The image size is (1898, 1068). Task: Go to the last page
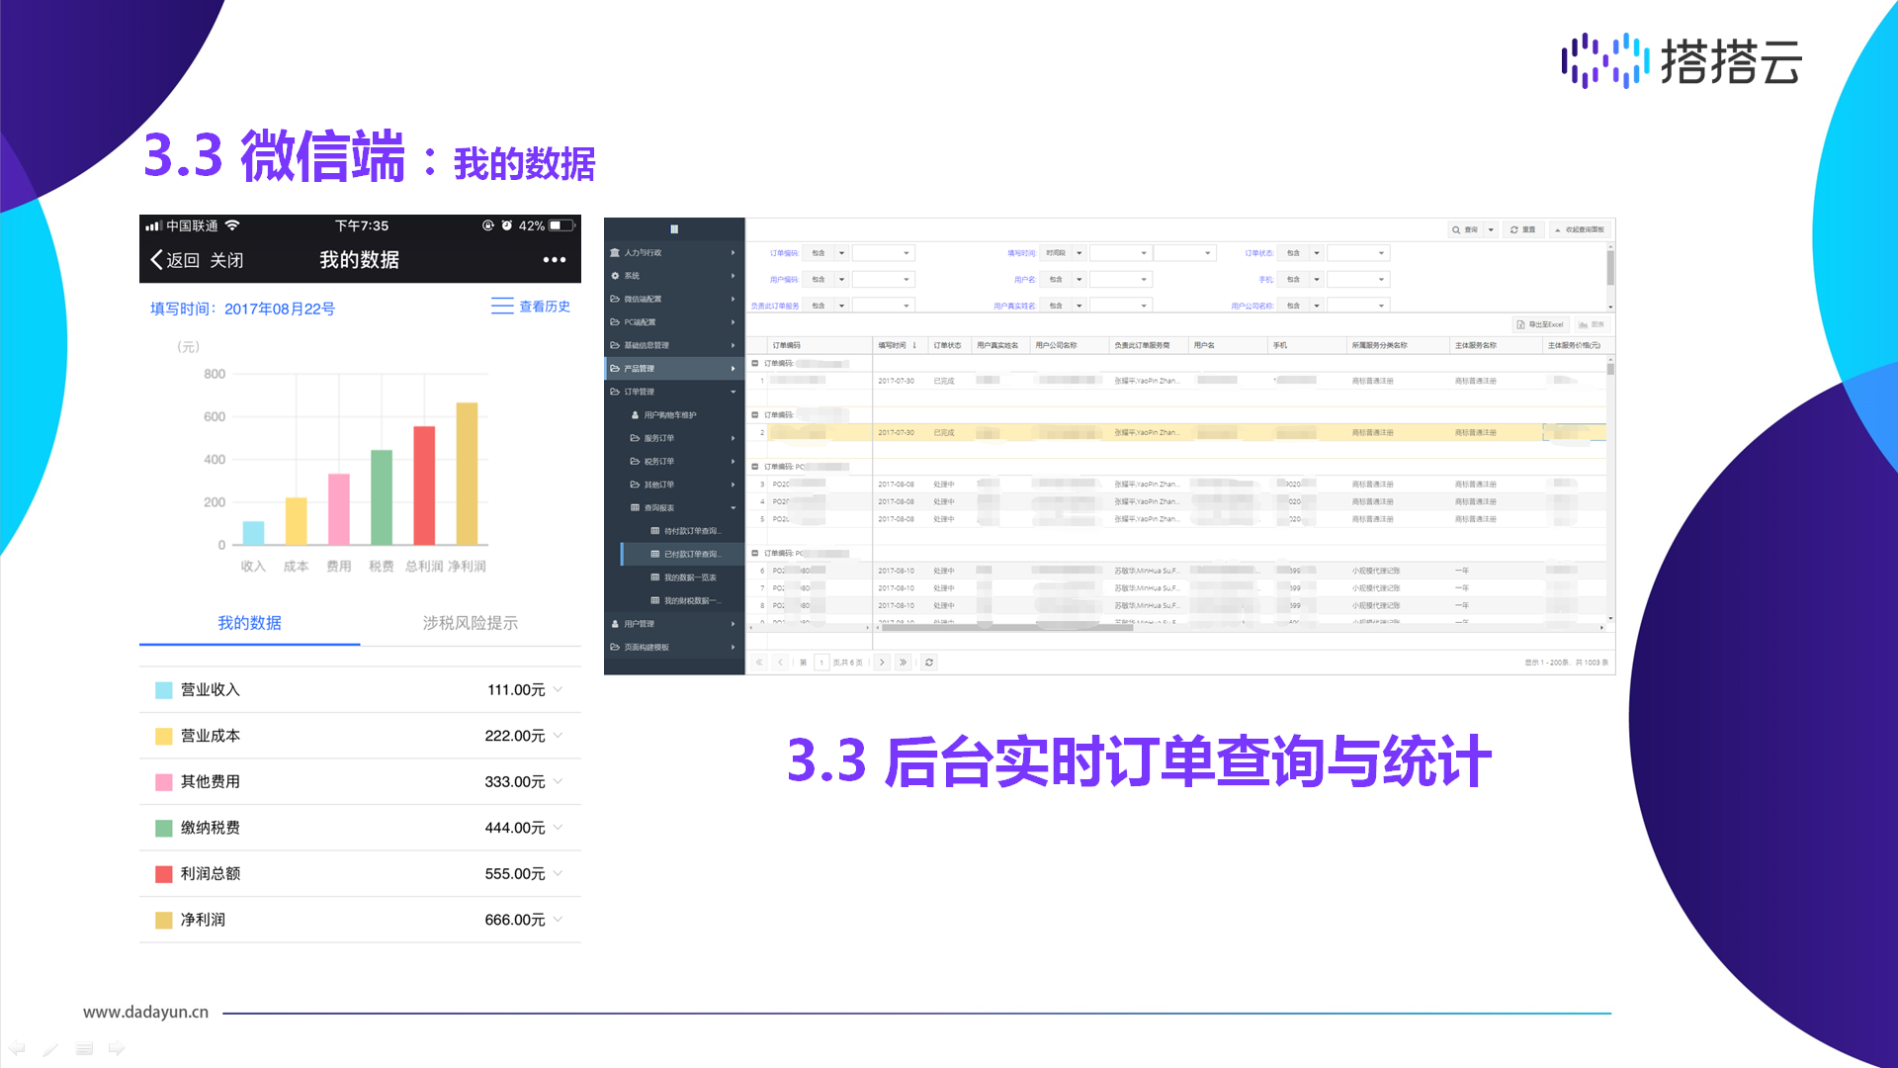[903, 663]
